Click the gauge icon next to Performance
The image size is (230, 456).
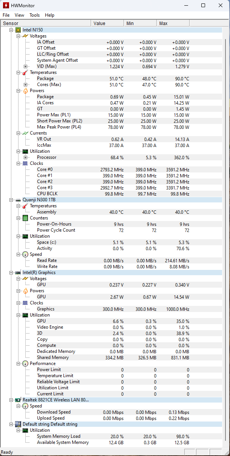click(x=25, y=364)
